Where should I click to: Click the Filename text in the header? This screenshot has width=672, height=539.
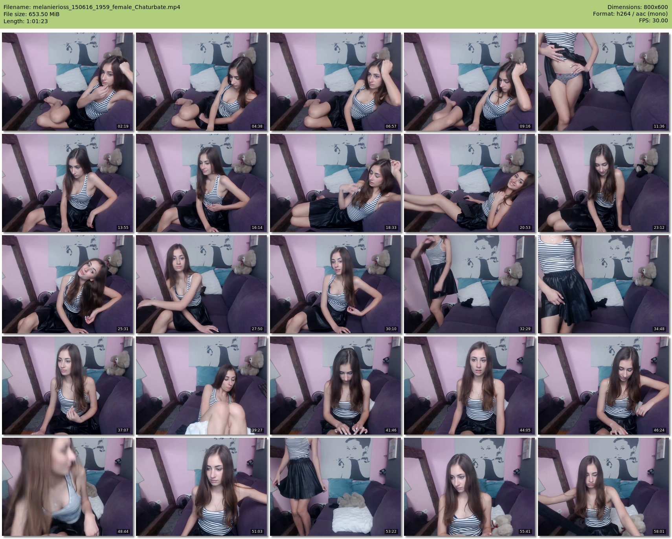coord(92,7)
